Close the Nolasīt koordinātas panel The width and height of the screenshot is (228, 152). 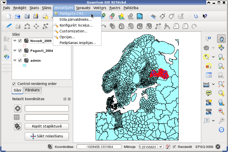pos(69,99)
